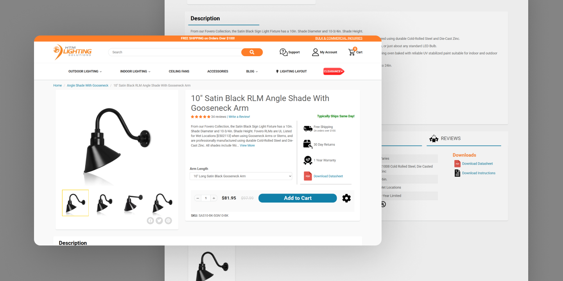The image size is (563, 281).
Task: Click the red Clearance tag
Action: pos(333,71)
